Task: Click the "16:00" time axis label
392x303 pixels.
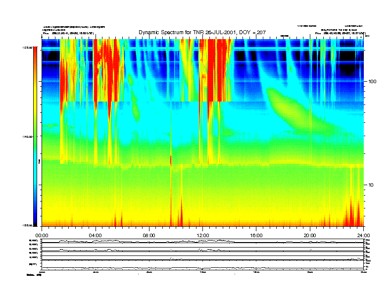Action: pos(256,235)
